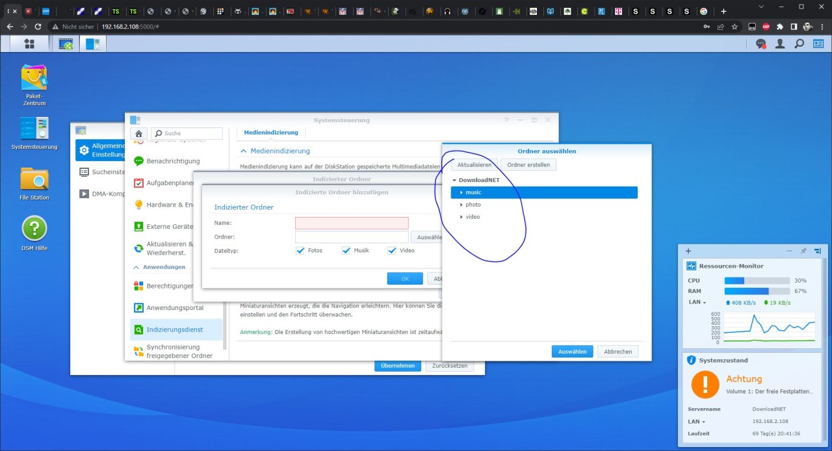Collapse the DownloadNET root node
Screen dimensions: 832x451
click(x=454, y=180)
